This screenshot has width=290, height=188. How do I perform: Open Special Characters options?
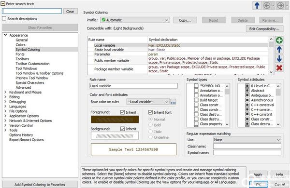(30, 82)
